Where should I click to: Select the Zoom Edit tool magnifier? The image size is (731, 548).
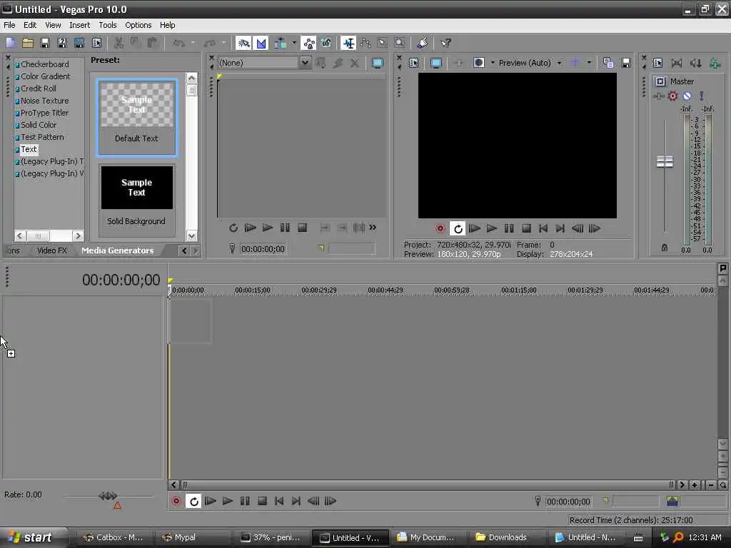point(400,44)
